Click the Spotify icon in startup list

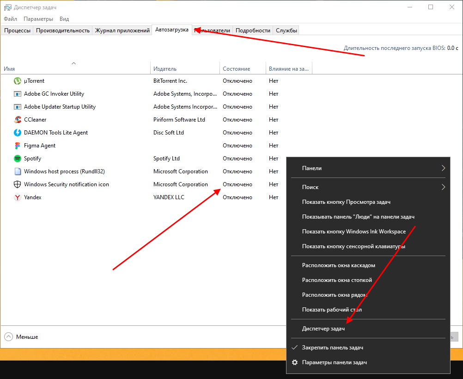point(18,159)
